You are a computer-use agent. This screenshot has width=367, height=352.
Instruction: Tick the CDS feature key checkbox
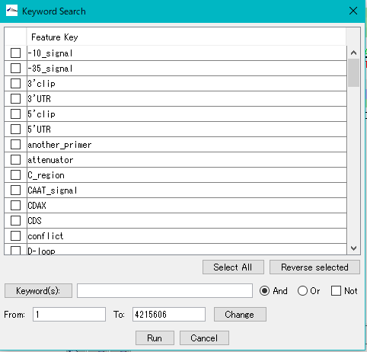pyautogui.click(x=15, y=221)
